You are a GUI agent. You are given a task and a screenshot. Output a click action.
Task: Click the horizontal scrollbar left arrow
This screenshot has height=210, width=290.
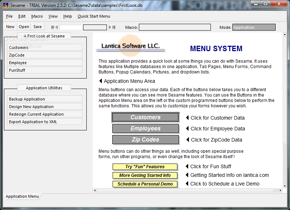point(95,191)
